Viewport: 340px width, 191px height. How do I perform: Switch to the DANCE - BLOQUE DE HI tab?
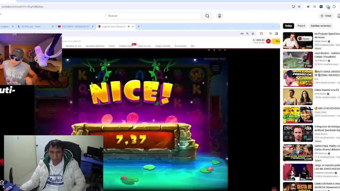click(75, 27)
